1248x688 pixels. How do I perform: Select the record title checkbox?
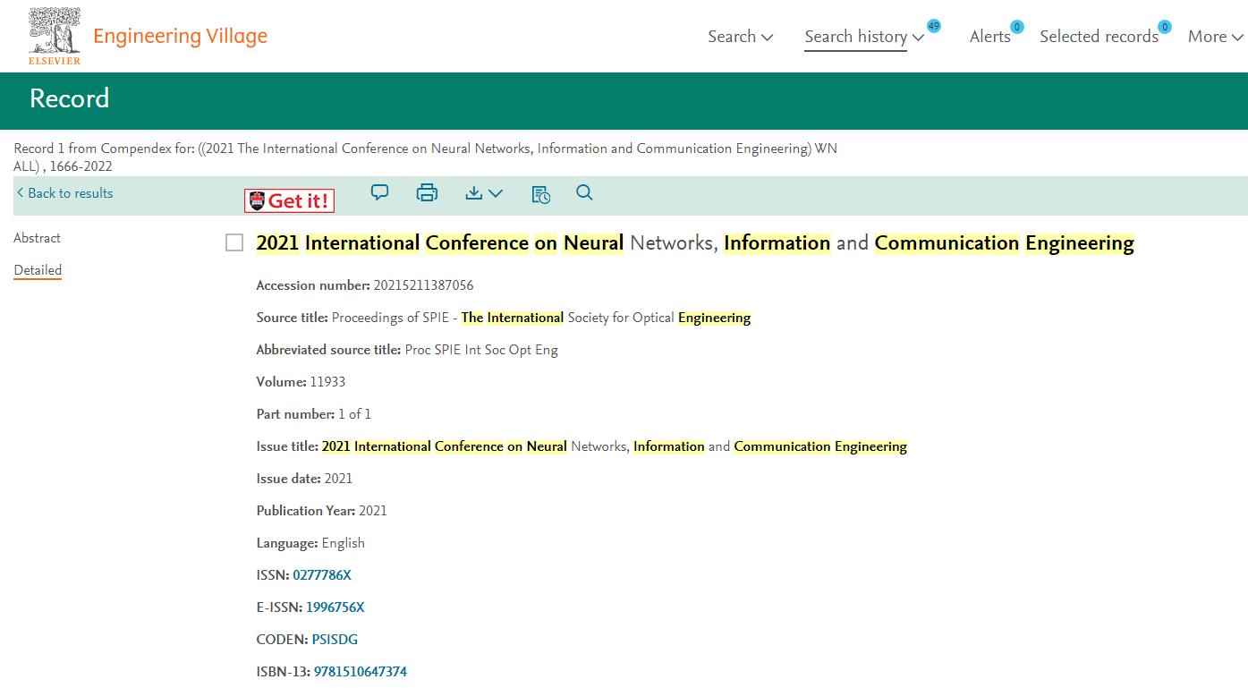tap(234, 243)
